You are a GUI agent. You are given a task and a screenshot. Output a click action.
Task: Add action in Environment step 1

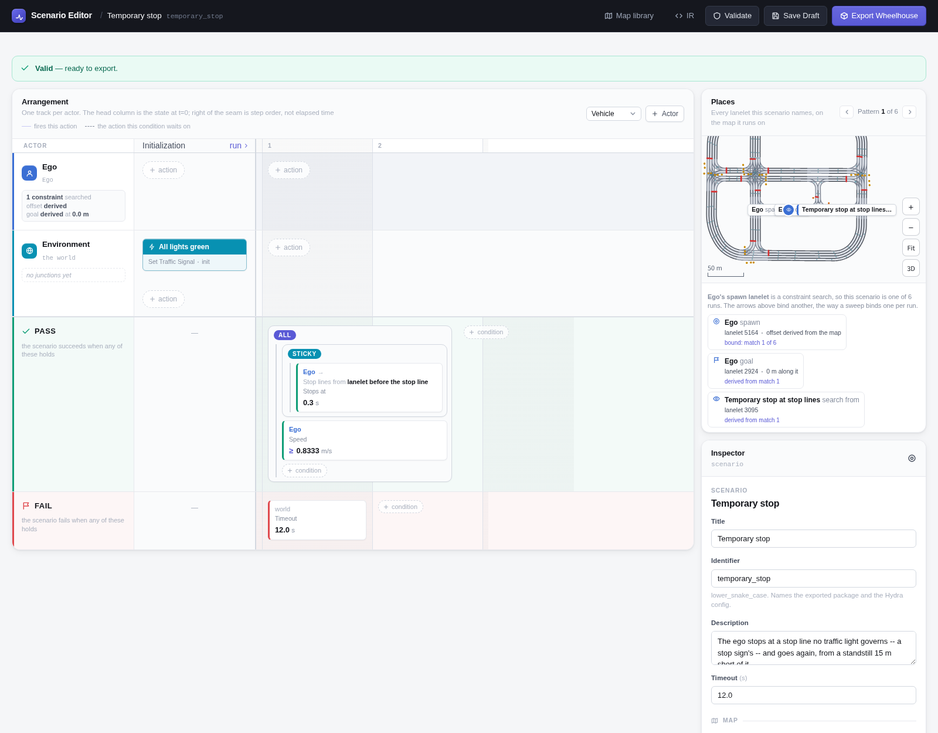tap(289, 247)
